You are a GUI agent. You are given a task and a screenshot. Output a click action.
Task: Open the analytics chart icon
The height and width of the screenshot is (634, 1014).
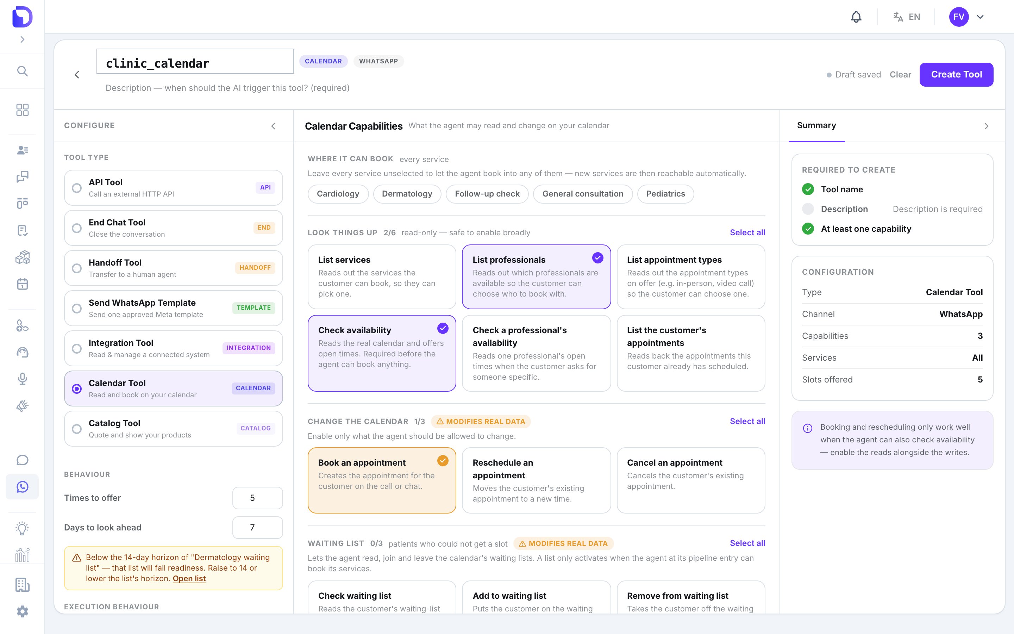tap(22, 555)
